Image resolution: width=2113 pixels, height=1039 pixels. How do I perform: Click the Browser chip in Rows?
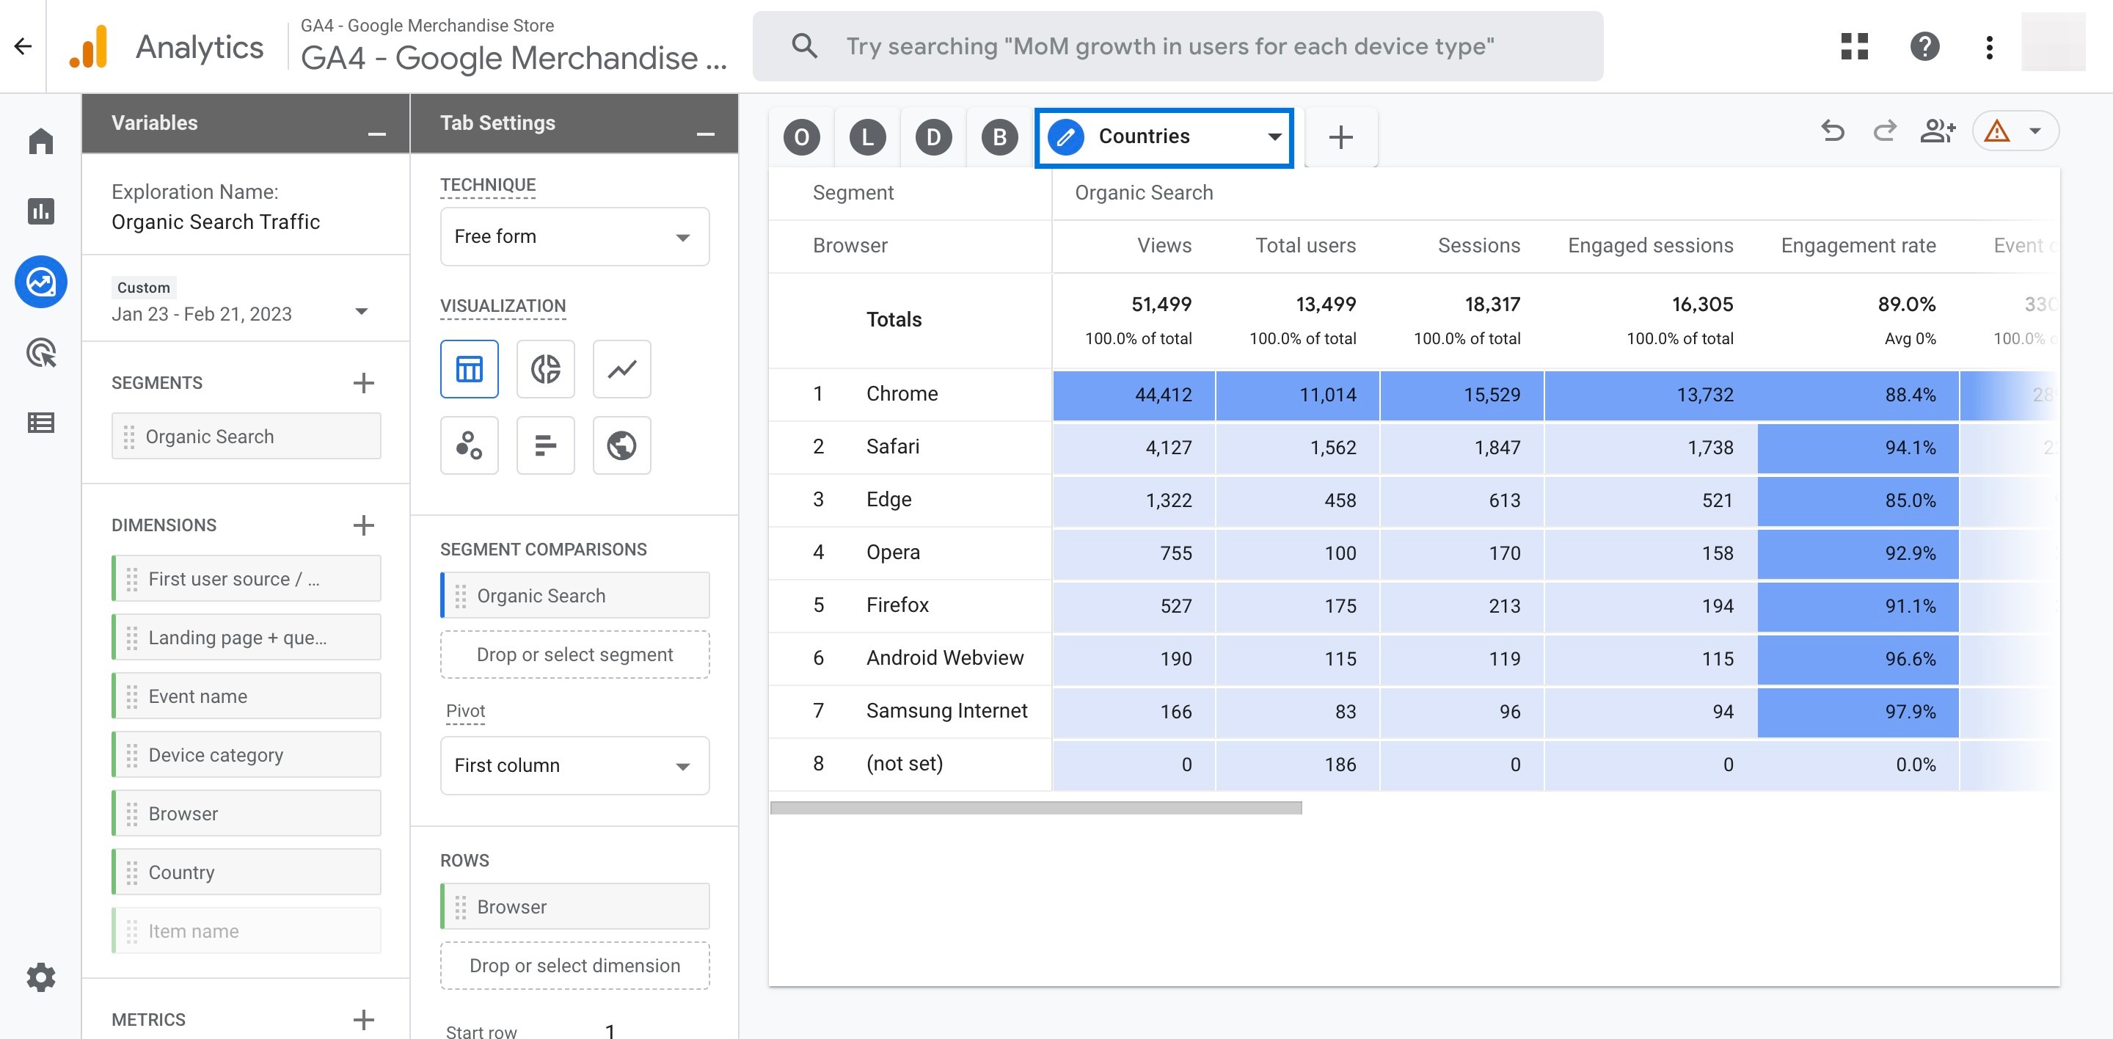tap(574, 906)
